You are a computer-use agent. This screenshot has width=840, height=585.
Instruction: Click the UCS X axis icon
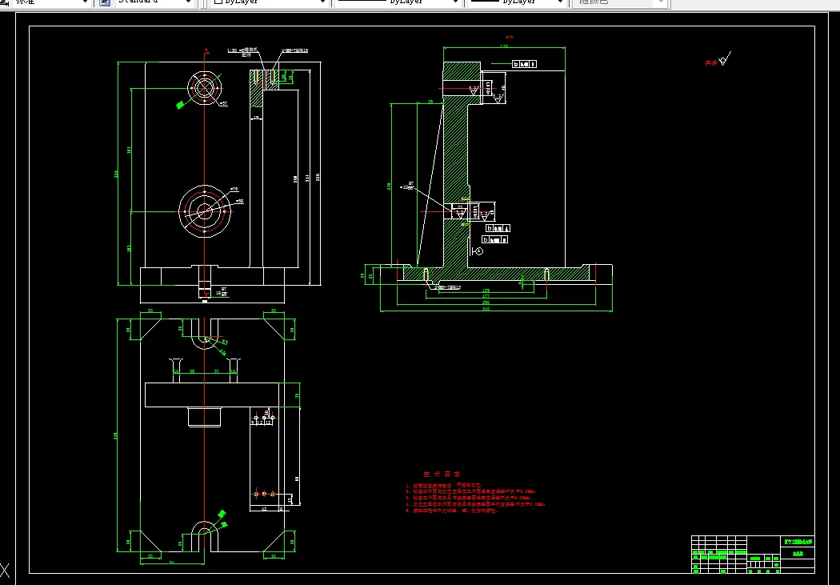pyautogui.click(x=4, y=571)
